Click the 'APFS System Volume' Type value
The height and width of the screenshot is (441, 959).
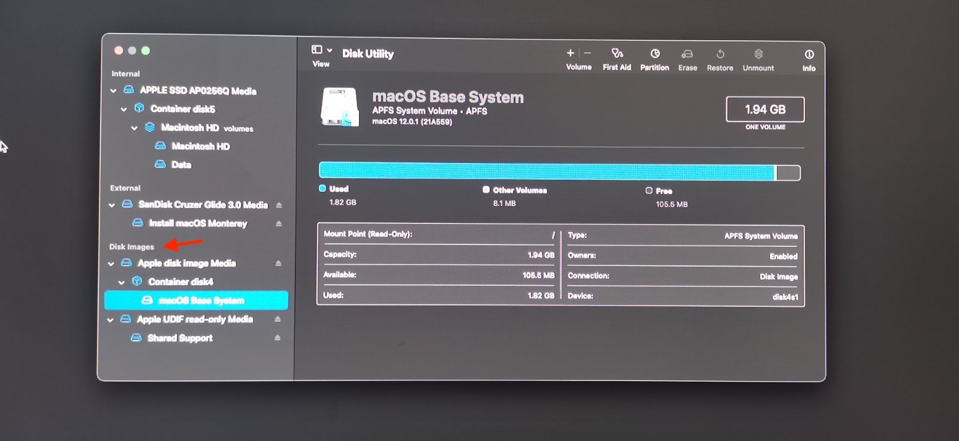[761, 236]
